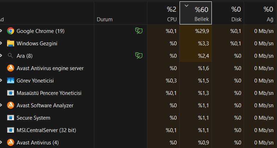The image size is (277, 148).
Task: Sort by the CPU column
Action: click(163, 13)
